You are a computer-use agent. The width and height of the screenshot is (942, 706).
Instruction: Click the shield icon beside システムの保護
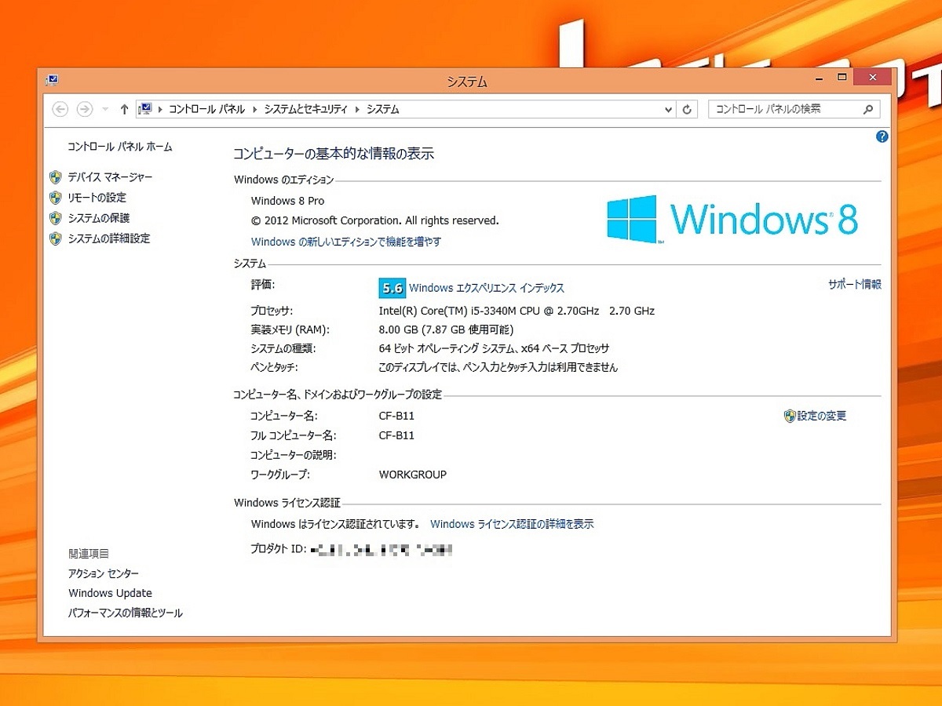(x=55, y=218)
